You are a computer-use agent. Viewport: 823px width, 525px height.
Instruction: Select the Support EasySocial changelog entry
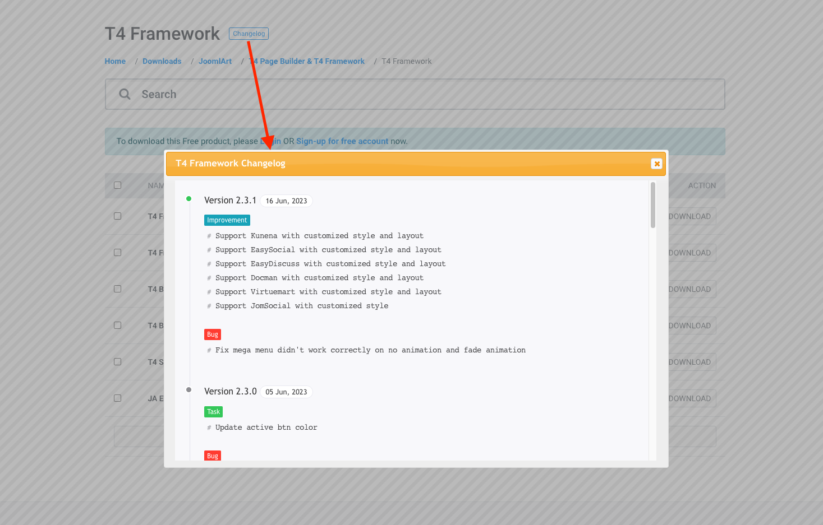(x=328, y=250)
